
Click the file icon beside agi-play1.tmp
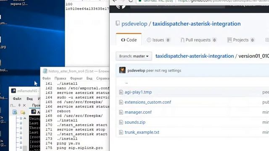click(x=121, y=92)
